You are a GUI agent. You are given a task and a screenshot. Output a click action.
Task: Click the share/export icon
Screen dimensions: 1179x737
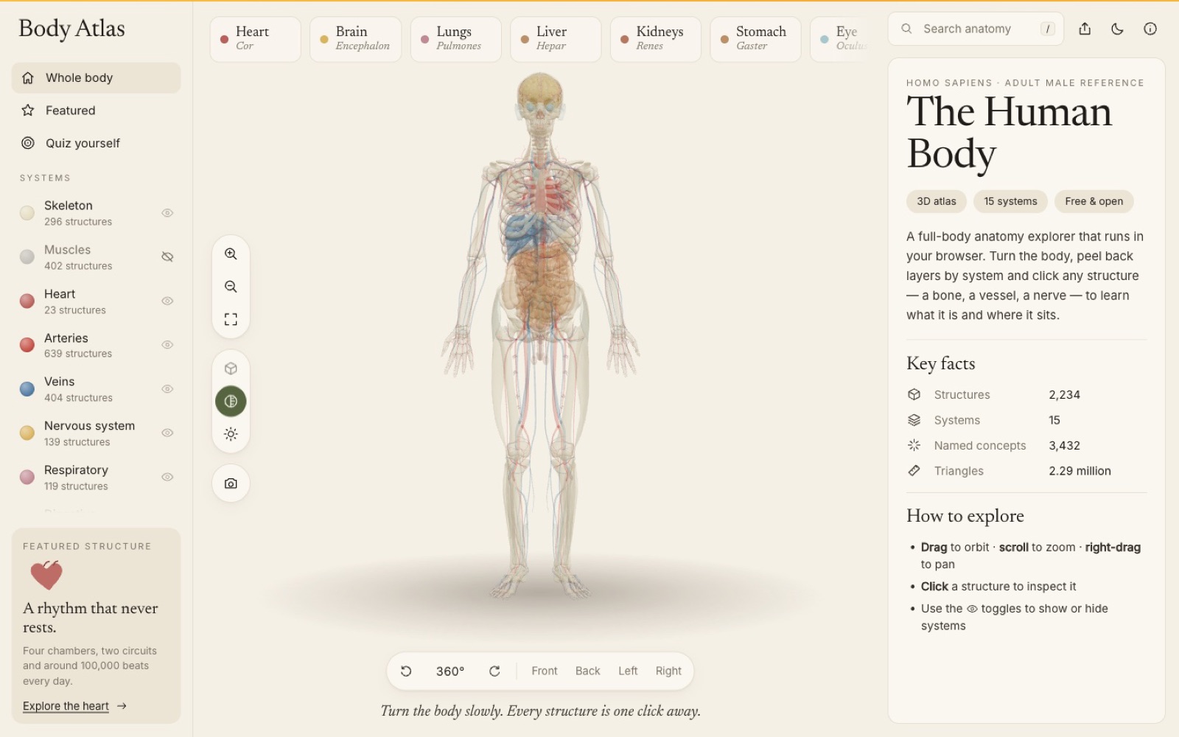[1085, 29]
